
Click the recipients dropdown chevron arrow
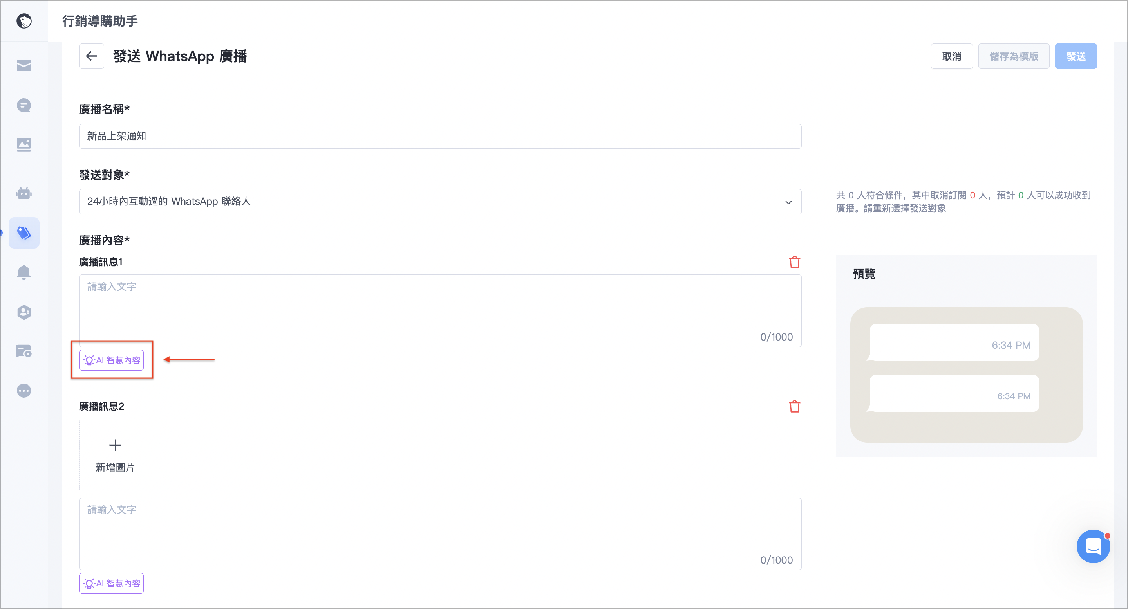(x=788, y=202)
